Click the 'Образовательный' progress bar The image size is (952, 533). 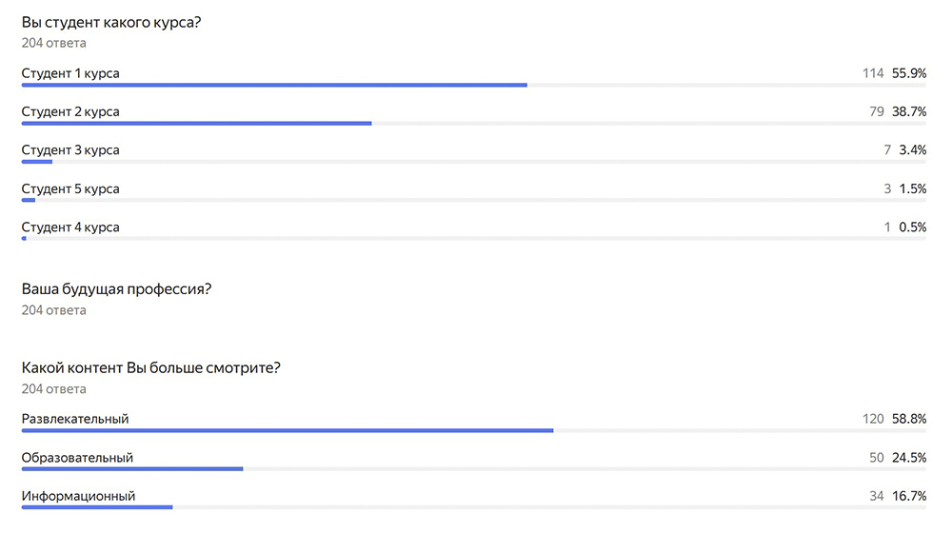pyautogui.click(x=132, y=469)
